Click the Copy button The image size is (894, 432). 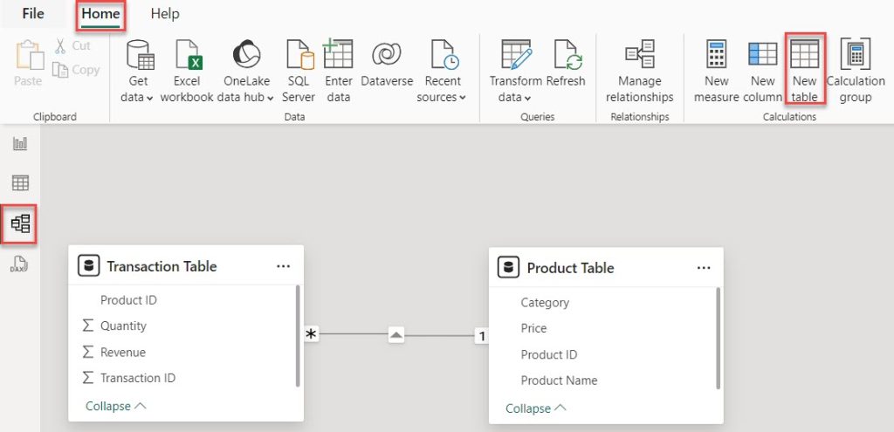point(75,70)
